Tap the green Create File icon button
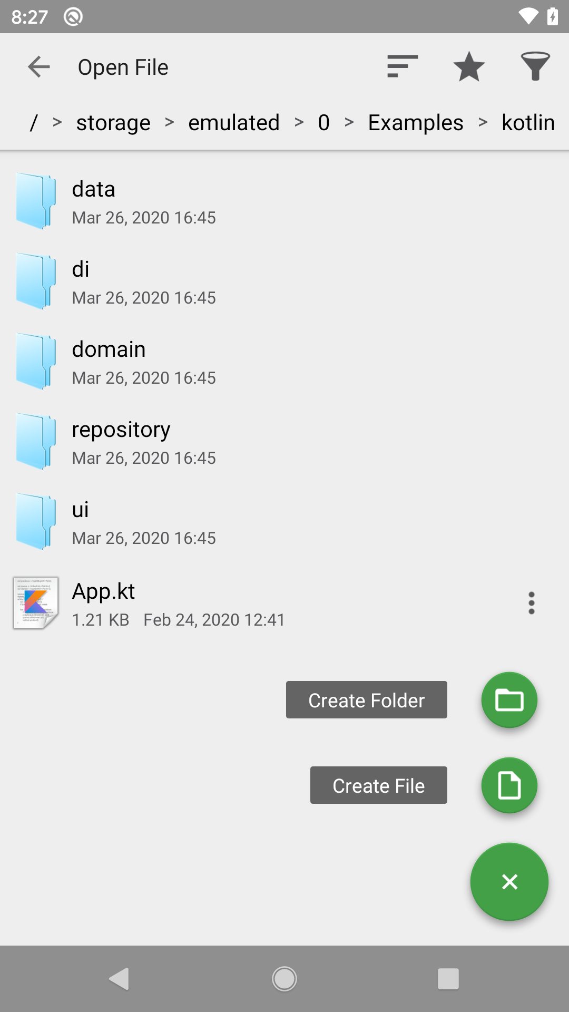 509,785
